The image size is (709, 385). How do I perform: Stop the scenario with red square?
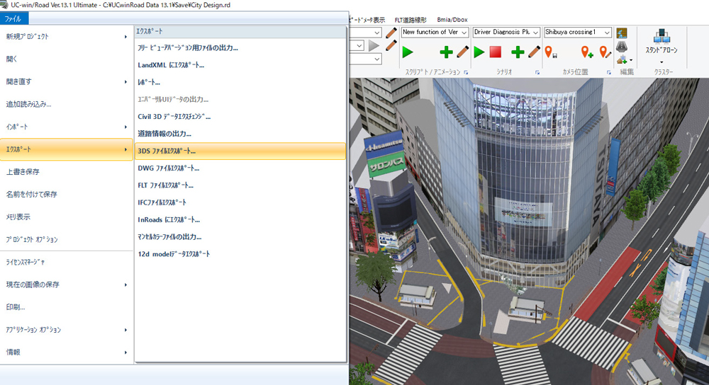tap(496, 52)
